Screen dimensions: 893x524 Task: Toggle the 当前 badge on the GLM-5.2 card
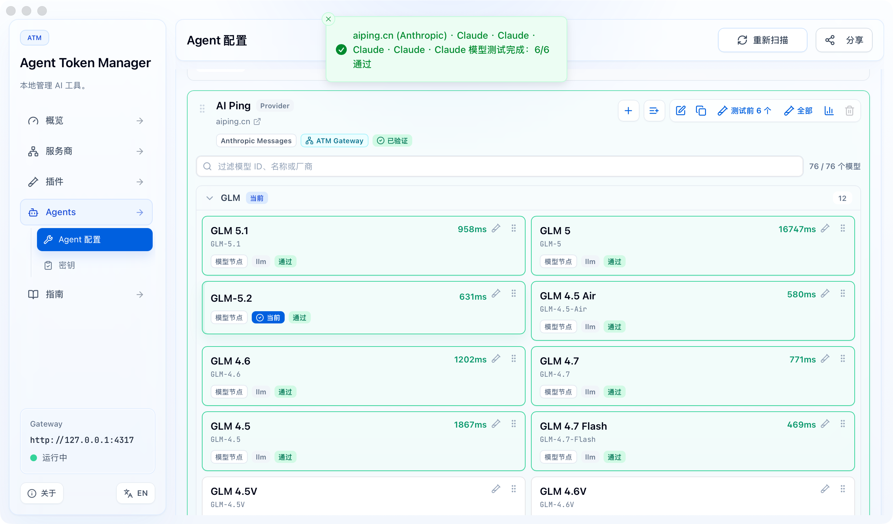(x=268, y=318)
